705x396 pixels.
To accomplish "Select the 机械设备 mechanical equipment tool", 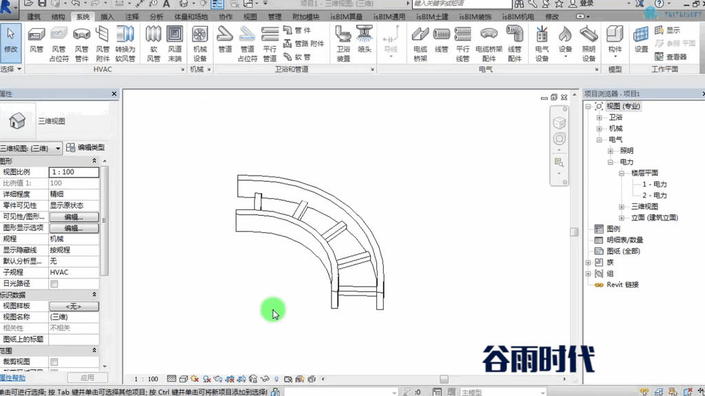I will coord(200,44).
